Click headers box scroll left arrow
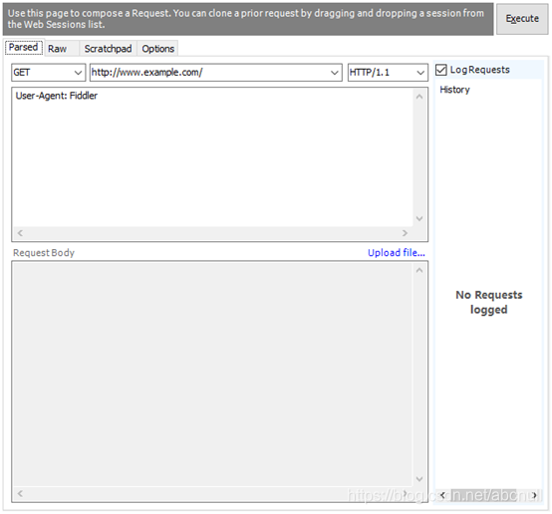Screen dimensions: 552x514 pos(20,233)
